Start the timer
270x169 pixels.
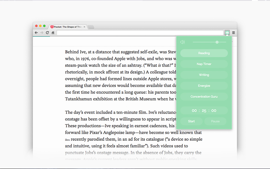coord(191,121)
